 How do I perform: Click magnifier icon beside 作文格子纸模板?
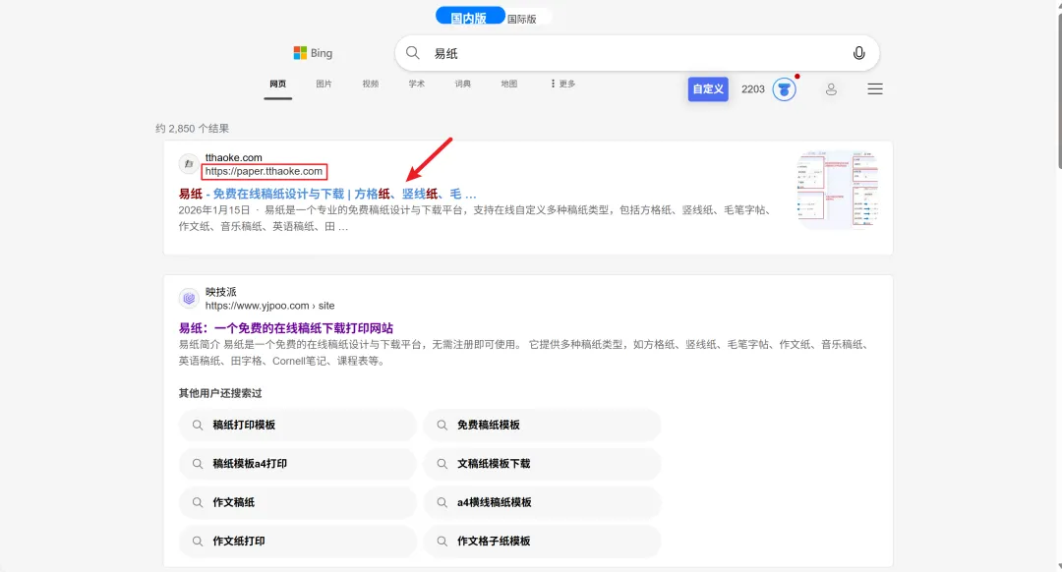[442, 541]
